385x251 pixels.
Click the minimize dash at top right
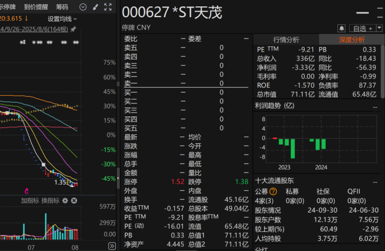(363, 13)
